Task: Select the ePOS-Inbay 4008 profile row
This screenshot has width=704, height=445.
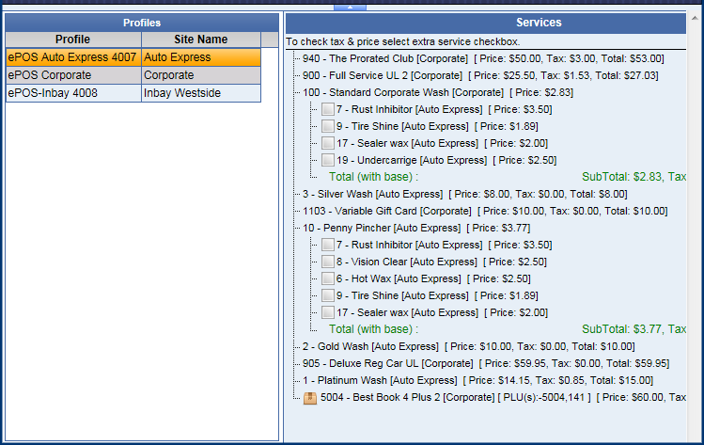Action: click(x=72, y=93)
